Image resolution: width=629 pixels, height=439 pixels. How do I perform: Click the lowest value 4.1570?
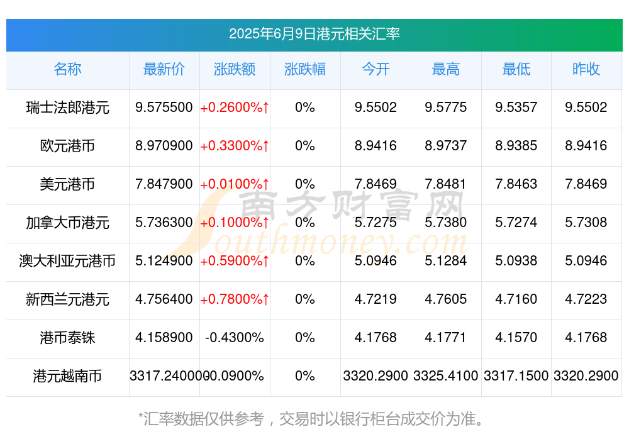(x=516, y=338)
